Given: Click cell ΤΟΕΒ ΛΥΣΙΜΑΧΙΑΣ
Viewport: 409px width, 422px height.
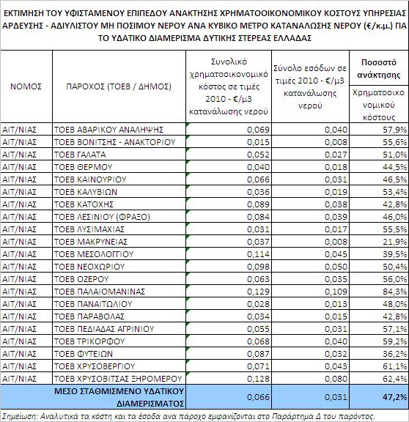Looking at the screenshot, I should point(119,229).
